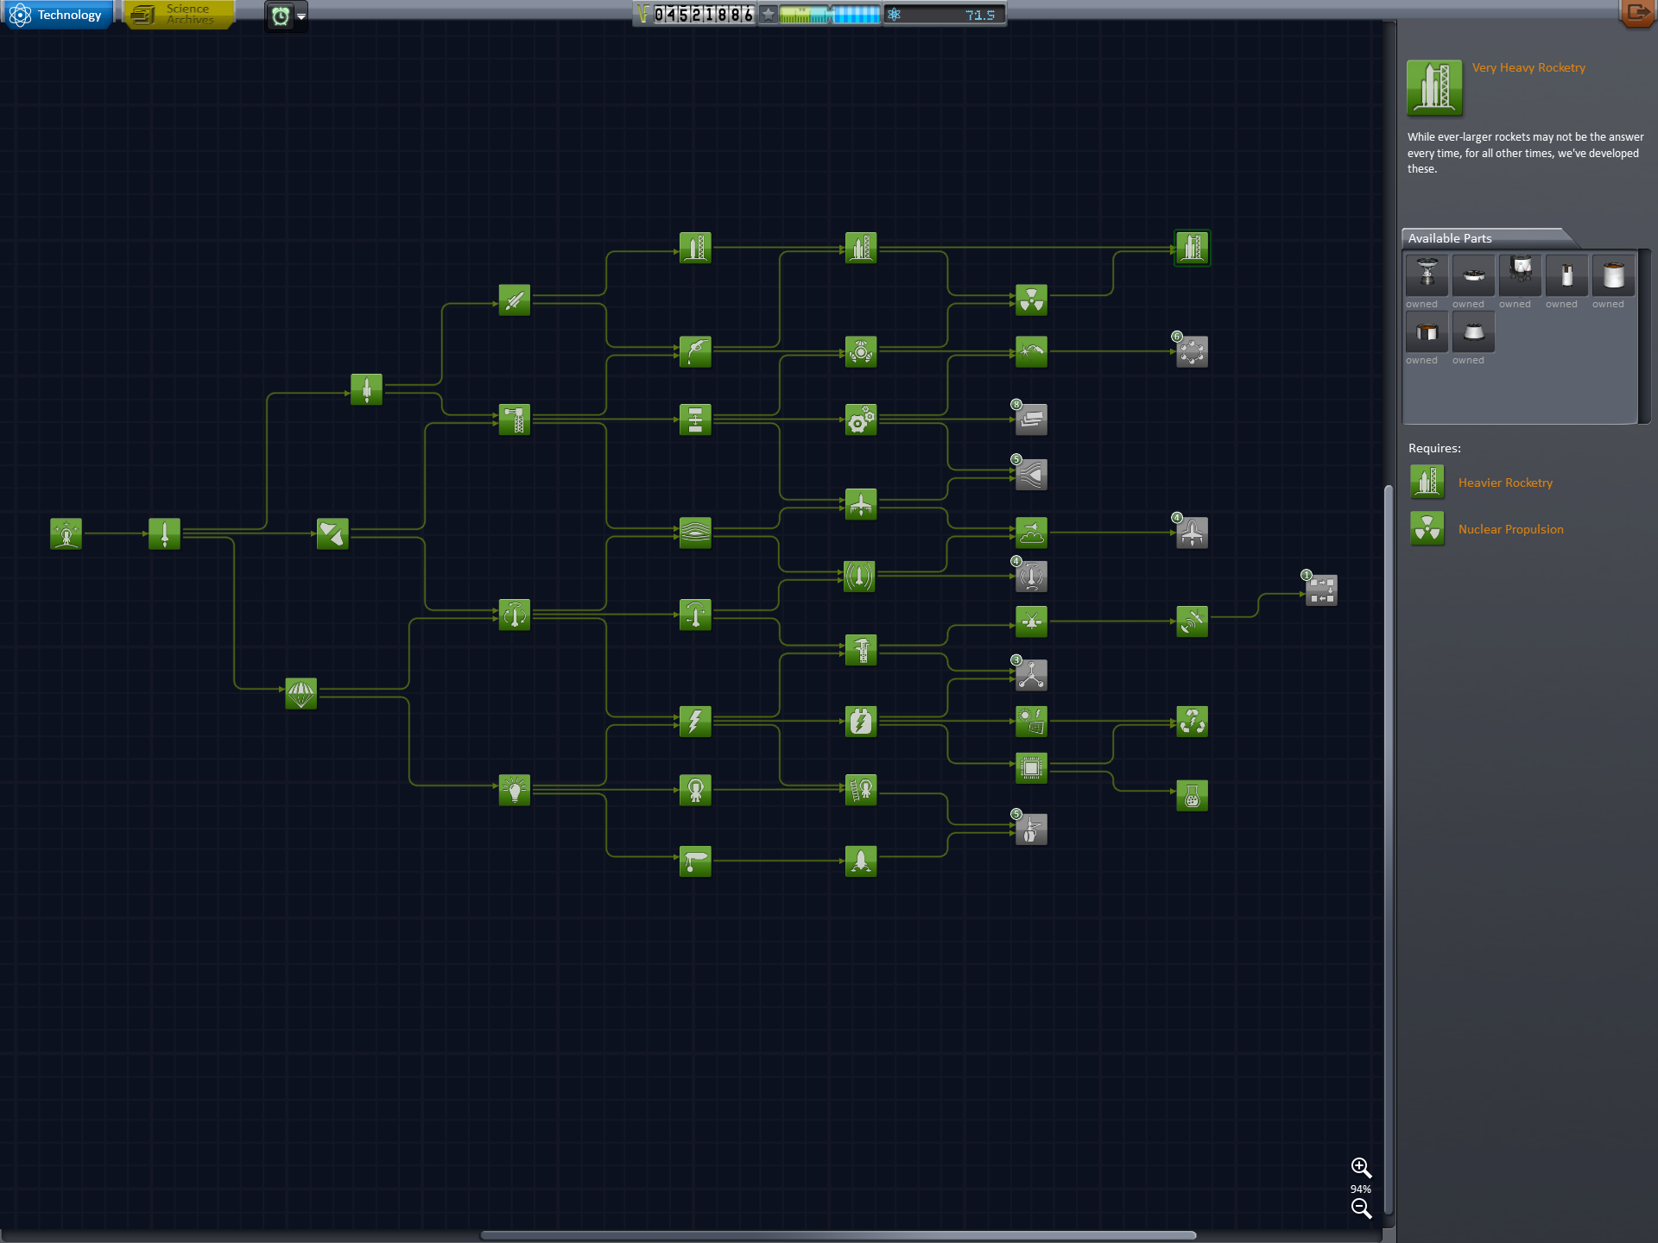Select the first owned part thumbnail
The width and height of the screenshot is (1658, 1243).
coord(1427,276)
